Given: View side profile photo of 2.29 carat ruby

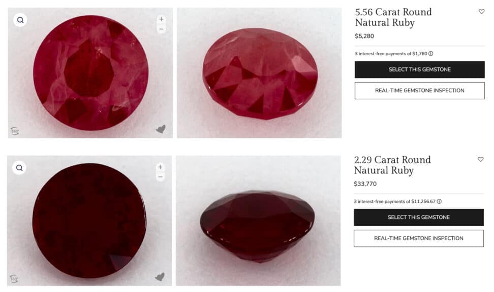Looking at the screenshot, I should 258,221.
